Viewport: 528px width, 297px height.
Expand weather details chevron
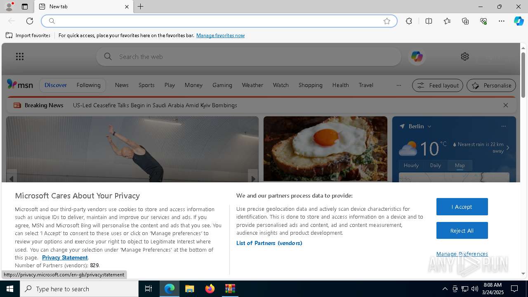[x=508, y=148]
